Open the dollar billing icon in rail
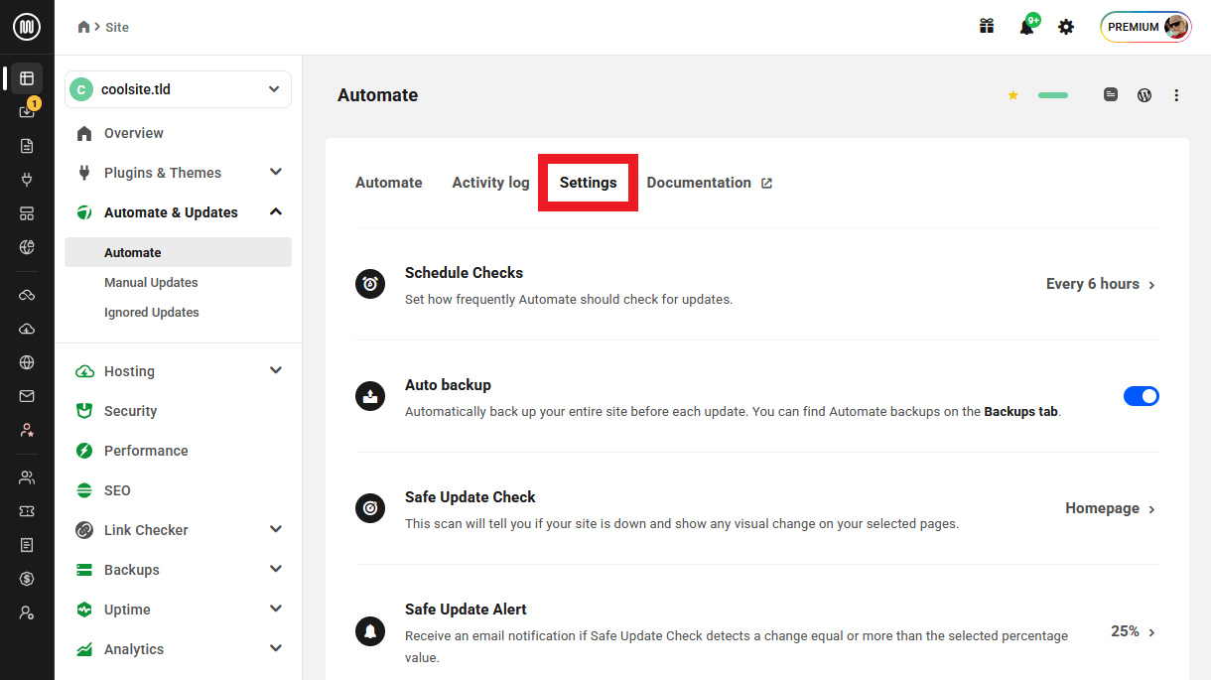 (27, 579)
